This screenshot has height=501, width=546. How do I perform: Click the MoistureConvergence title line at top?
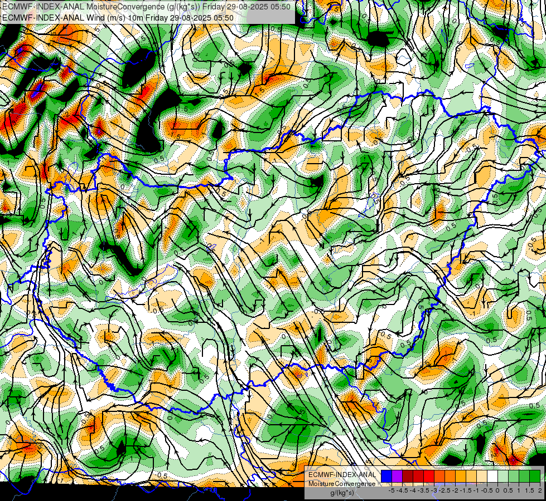(146, 7)
